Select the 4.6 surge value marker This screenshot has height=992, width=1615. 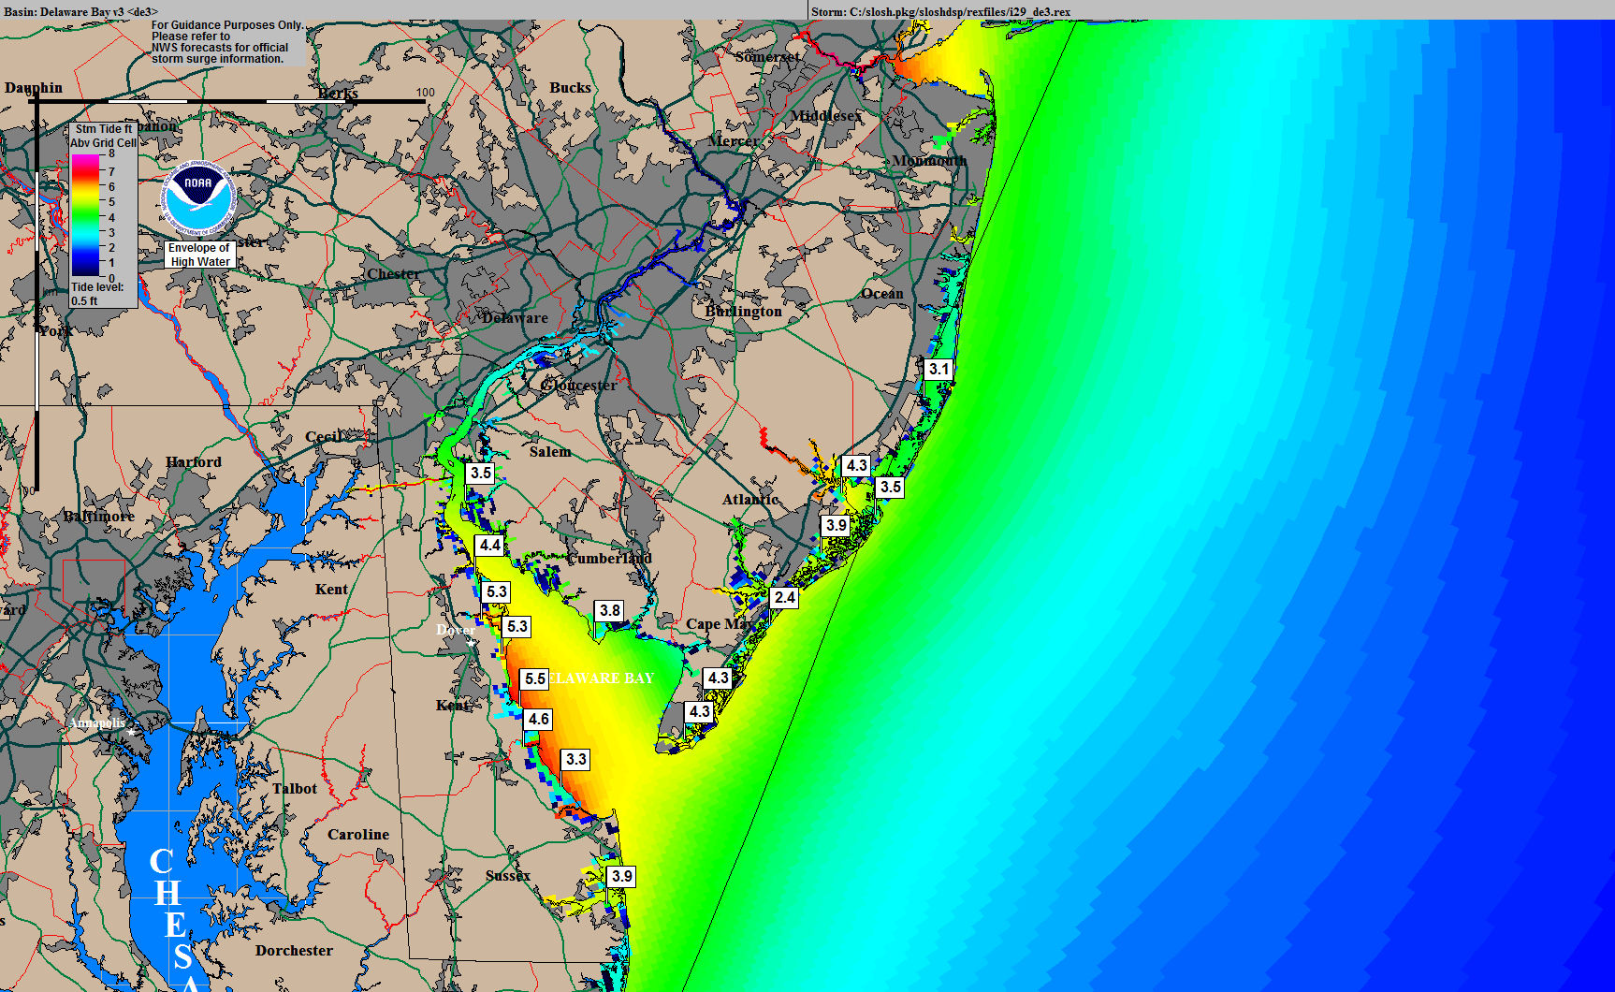coord(538,720)
